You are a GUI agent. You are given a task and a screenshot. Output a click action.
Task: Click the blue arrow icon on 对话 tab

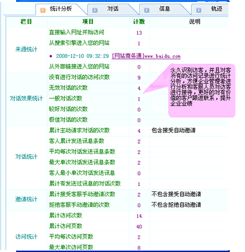(95, 10)
